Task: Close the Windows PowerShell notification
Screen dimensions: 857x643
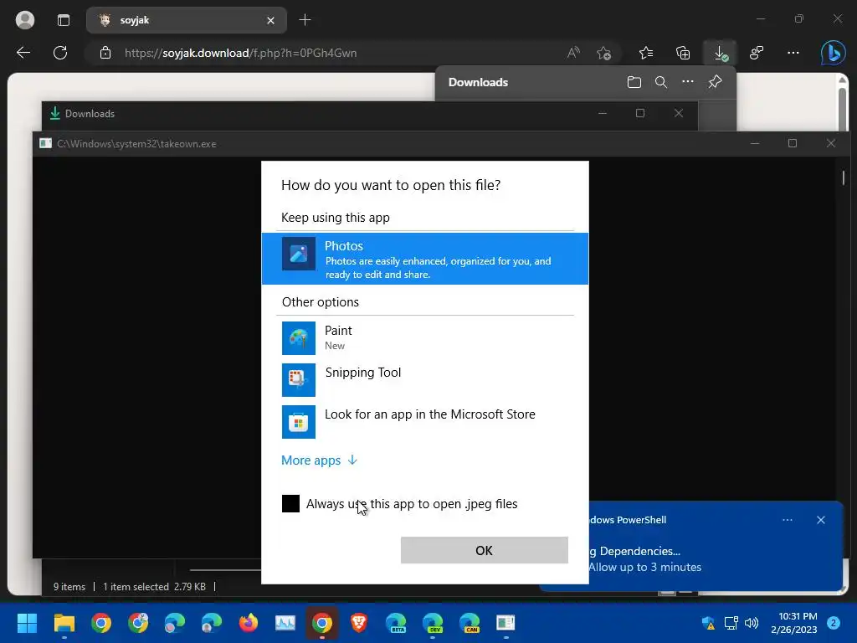Action: click(820, 520)
